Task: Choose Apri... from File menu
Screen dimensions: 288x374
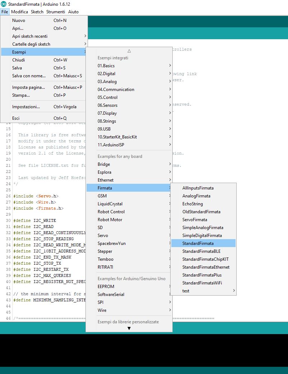Action: tap(44, 28)
